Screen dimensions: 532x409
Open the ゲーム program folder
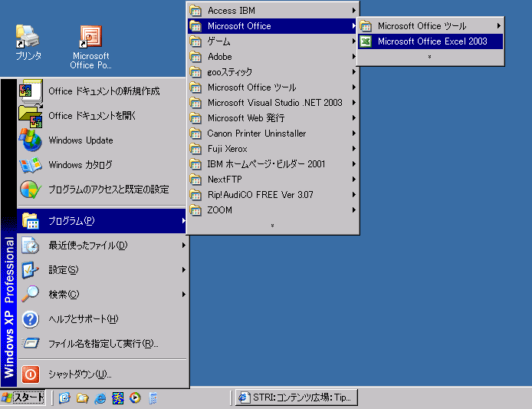pos(273,41)
